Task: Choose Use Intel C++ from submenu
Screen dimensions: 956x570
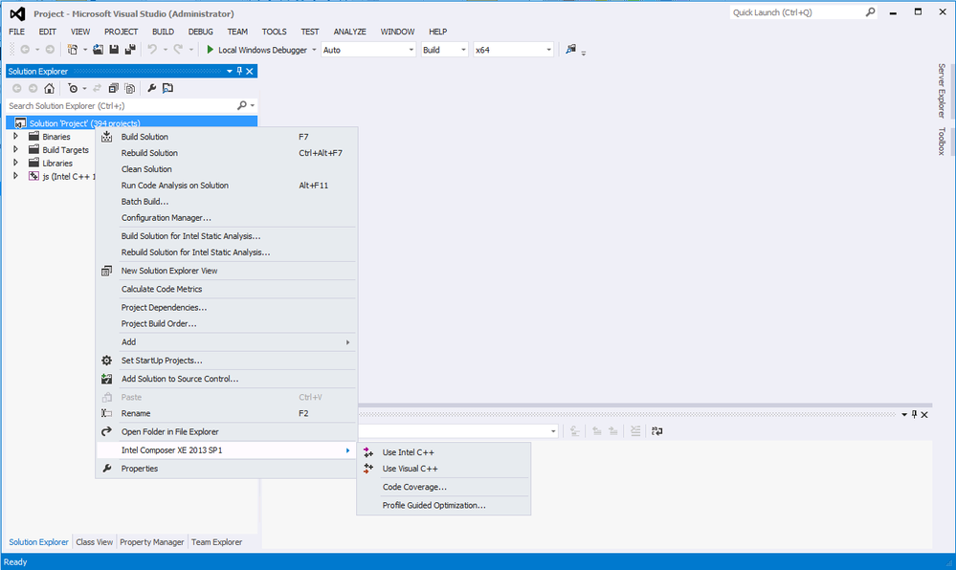Action: (x=443, y=452)
